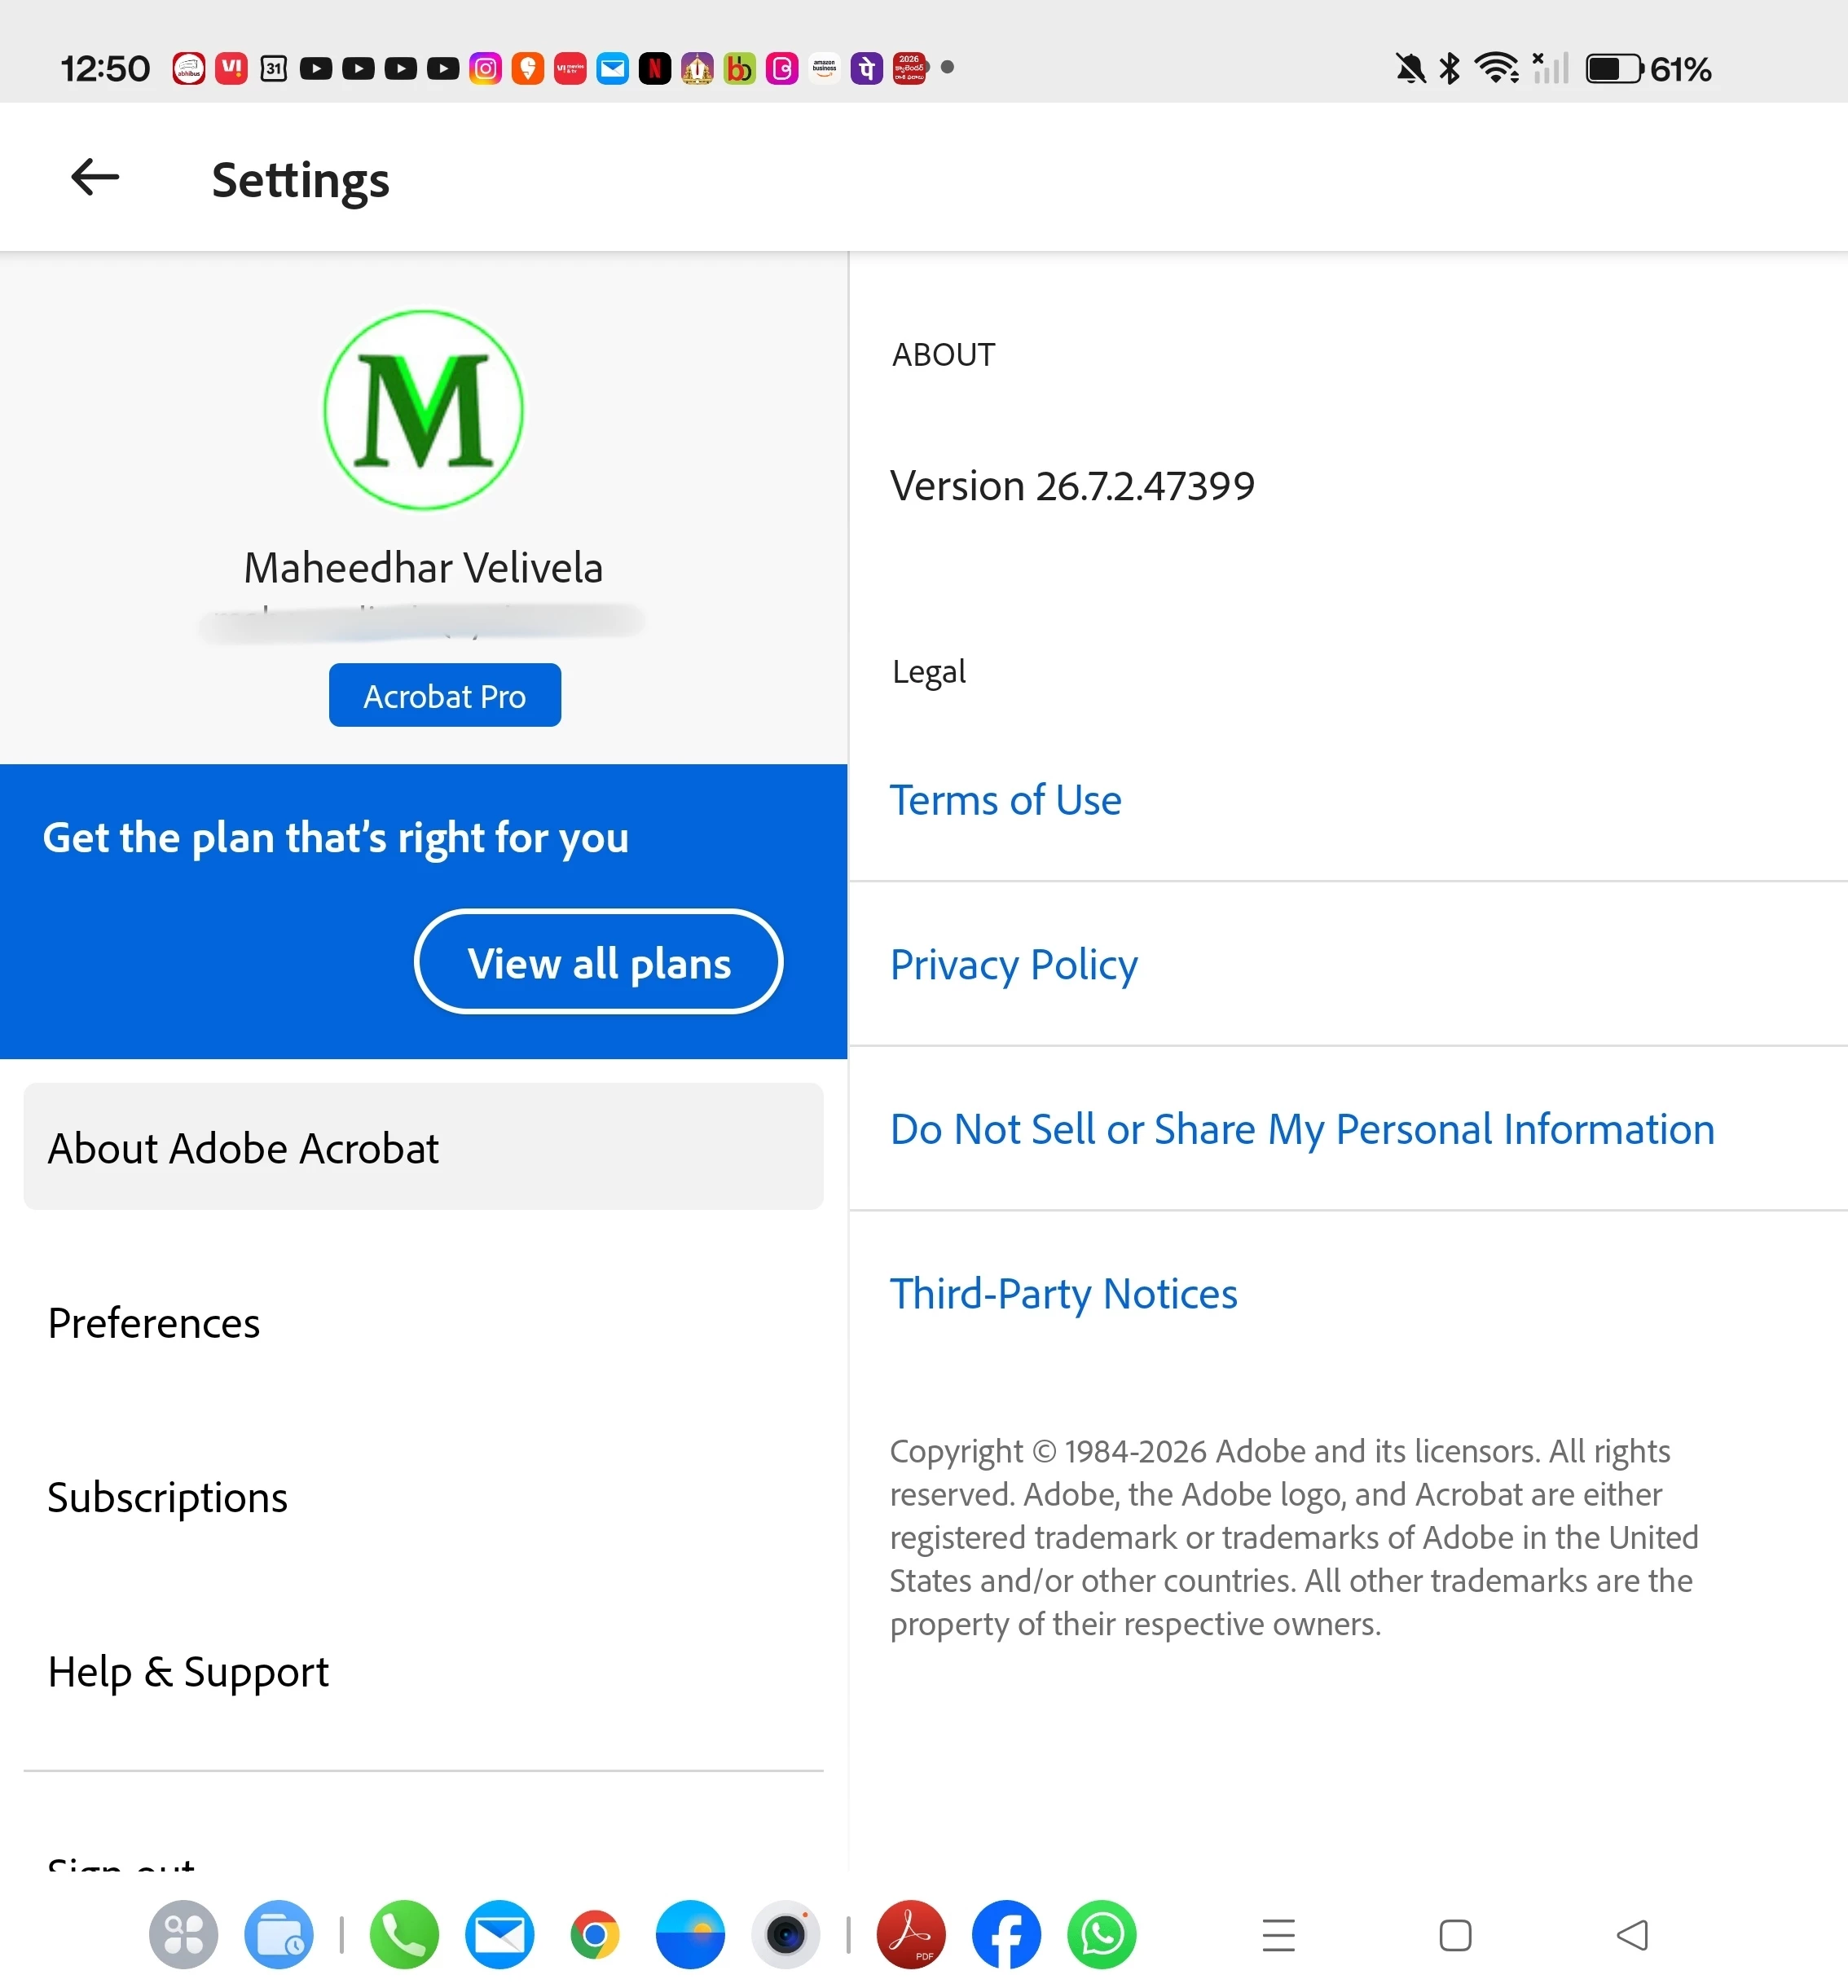The height and width of the screenshot is (1988, 1848).
Task: Tap the muted bell status icon
Action: coord(1410,68)
